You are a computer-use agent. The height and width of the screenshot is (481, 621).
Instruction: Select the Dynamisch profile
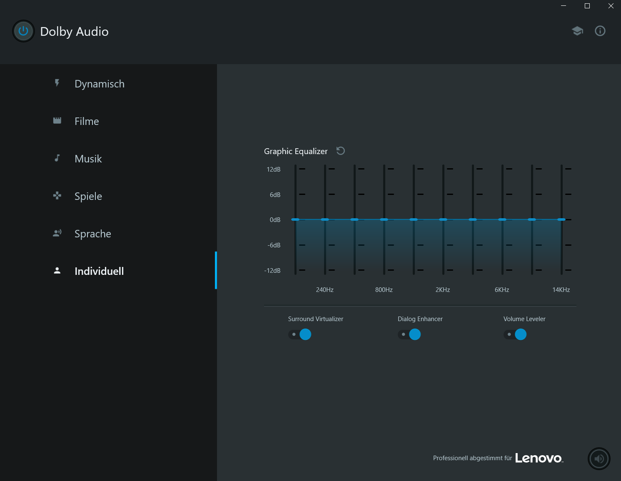point(100,84)
